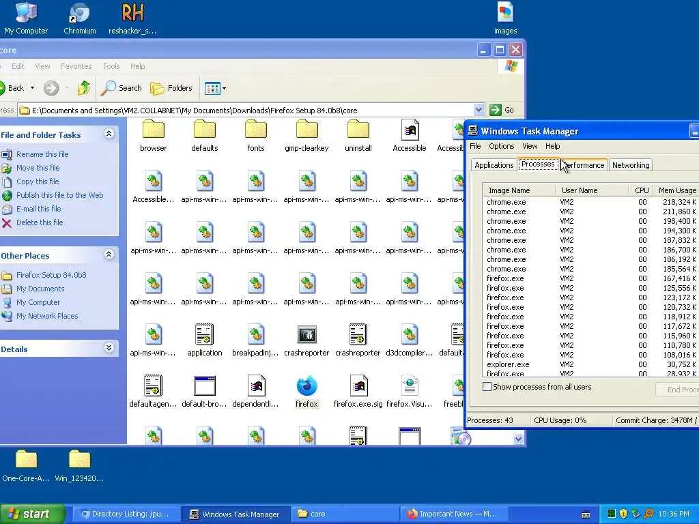Open the Back button history dropdown arrow
699x524 pixels.
click(x=32, y=88)
